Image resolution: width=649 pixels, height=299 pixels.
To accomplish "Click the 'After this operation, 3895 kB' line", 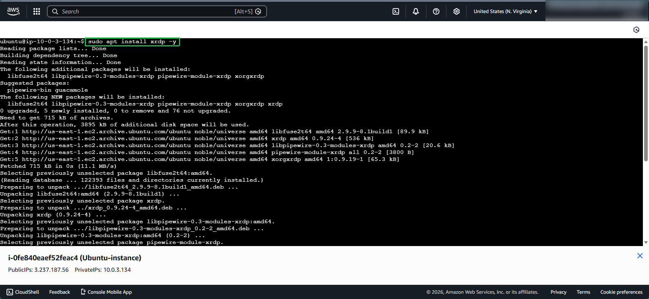I will pos(124,125).
